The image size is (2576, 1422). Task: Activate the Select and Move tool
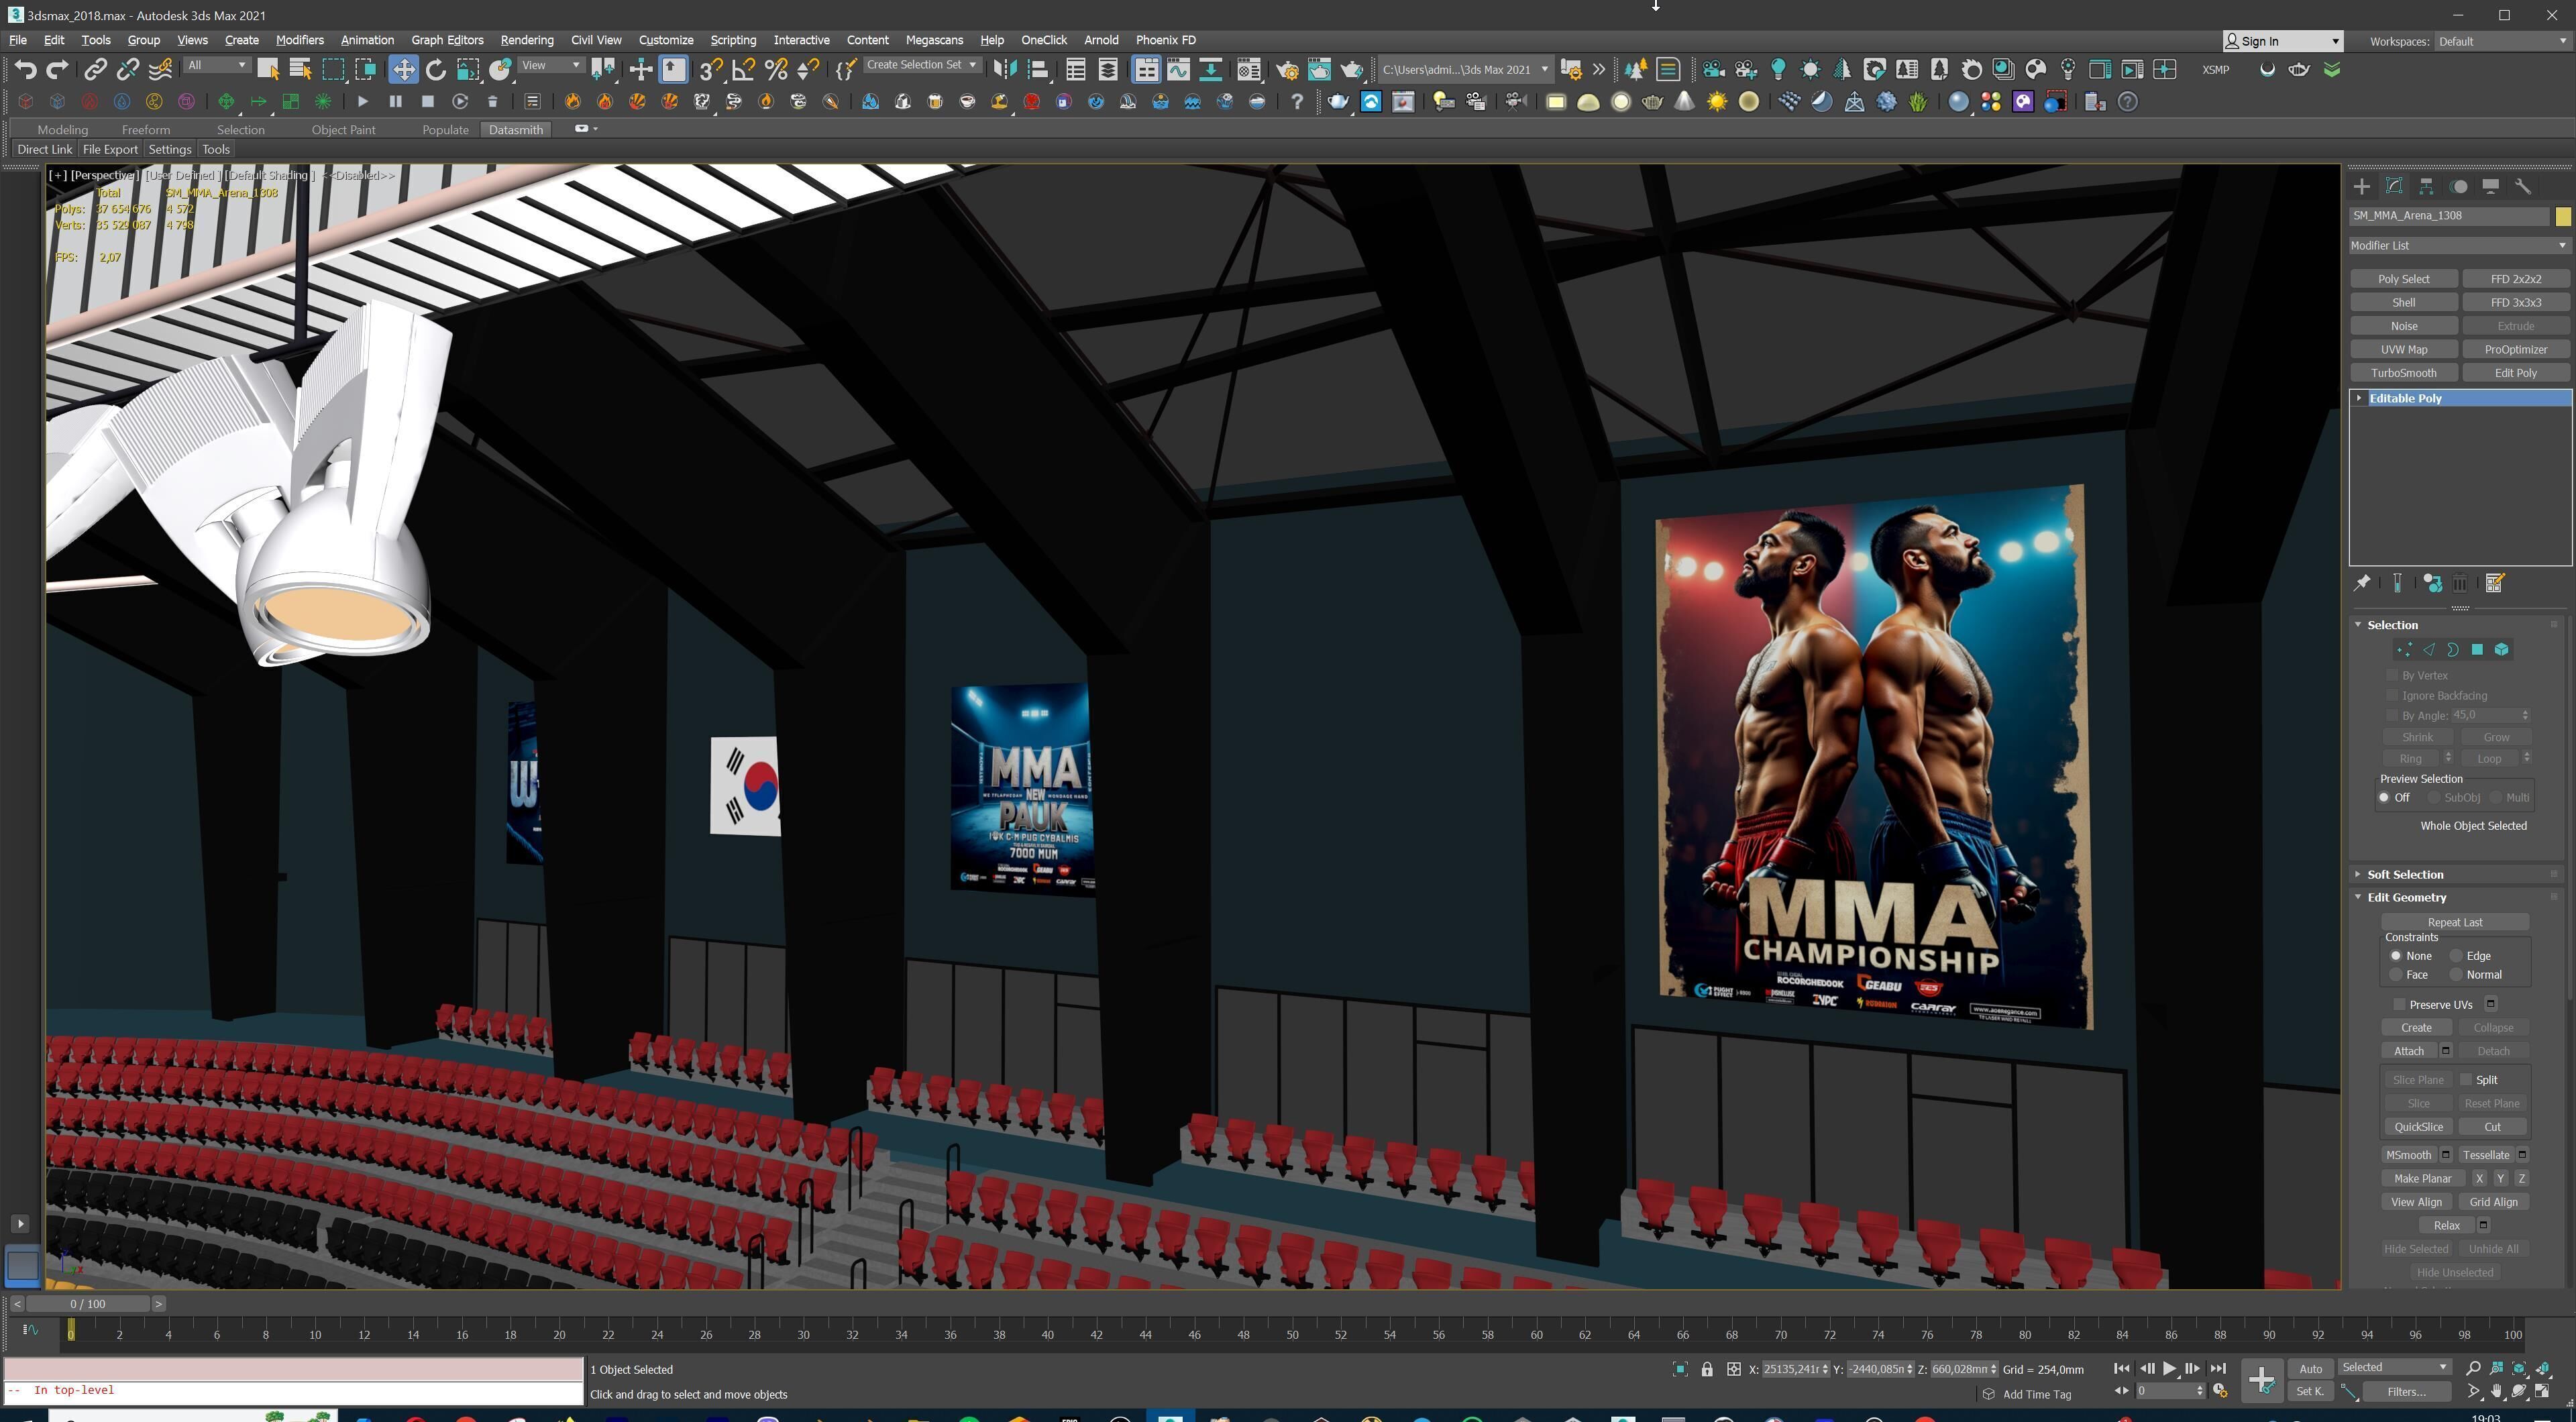click(403, 69)
